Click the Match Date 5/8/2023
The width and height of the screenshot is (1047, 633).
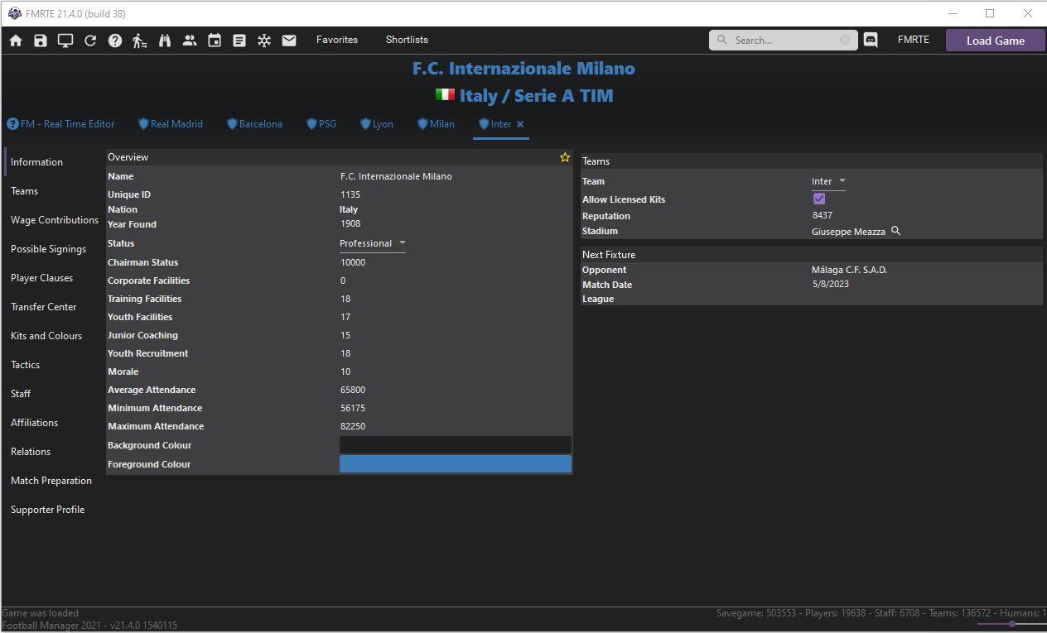[x=831, y=284]
